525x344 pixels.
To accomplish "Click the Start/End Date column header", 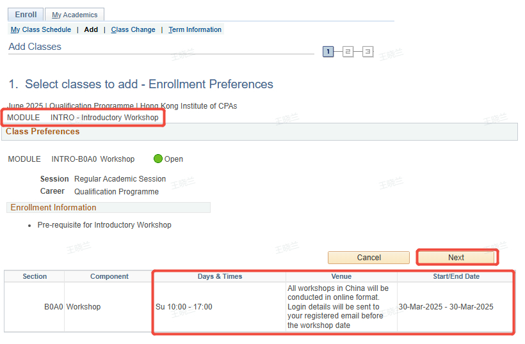I will pos(456,276).
